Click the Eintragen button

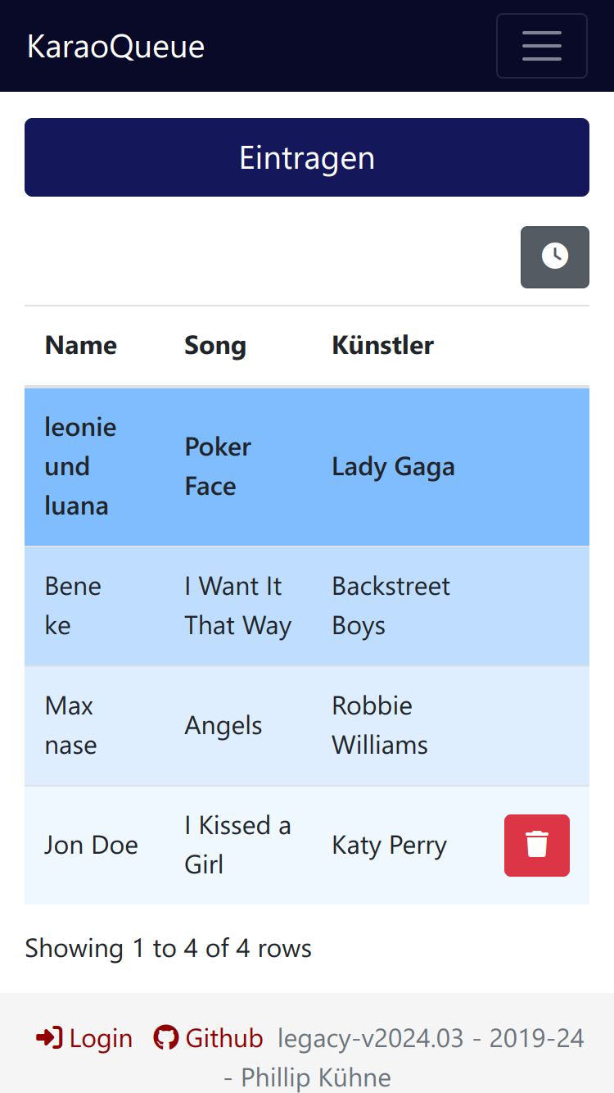pos(307,157)
